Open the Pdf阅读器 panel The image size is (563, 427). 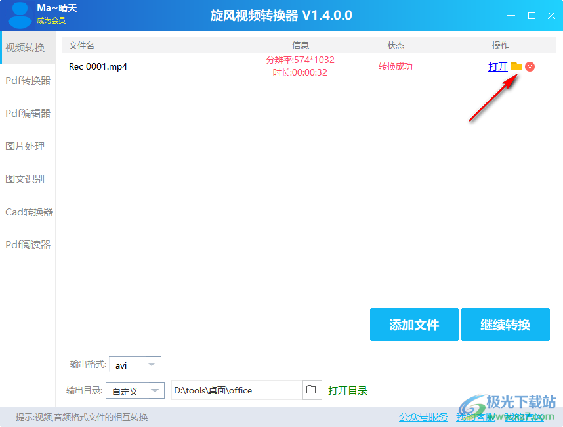tap(27, 244)
